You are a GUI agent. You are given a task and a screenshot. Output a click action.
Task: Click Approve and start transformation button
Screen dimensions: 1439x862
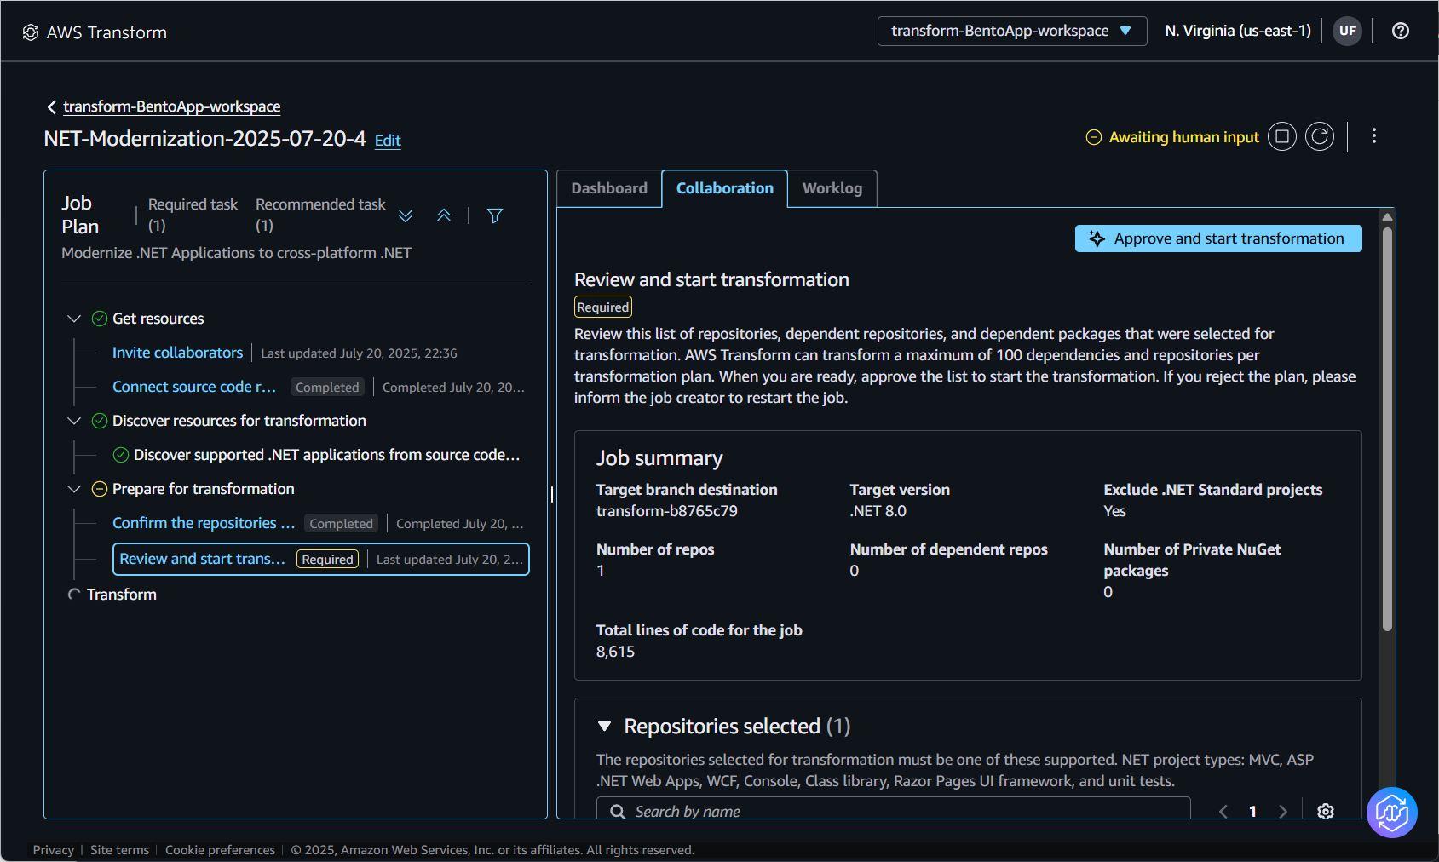pos(1218,238)
